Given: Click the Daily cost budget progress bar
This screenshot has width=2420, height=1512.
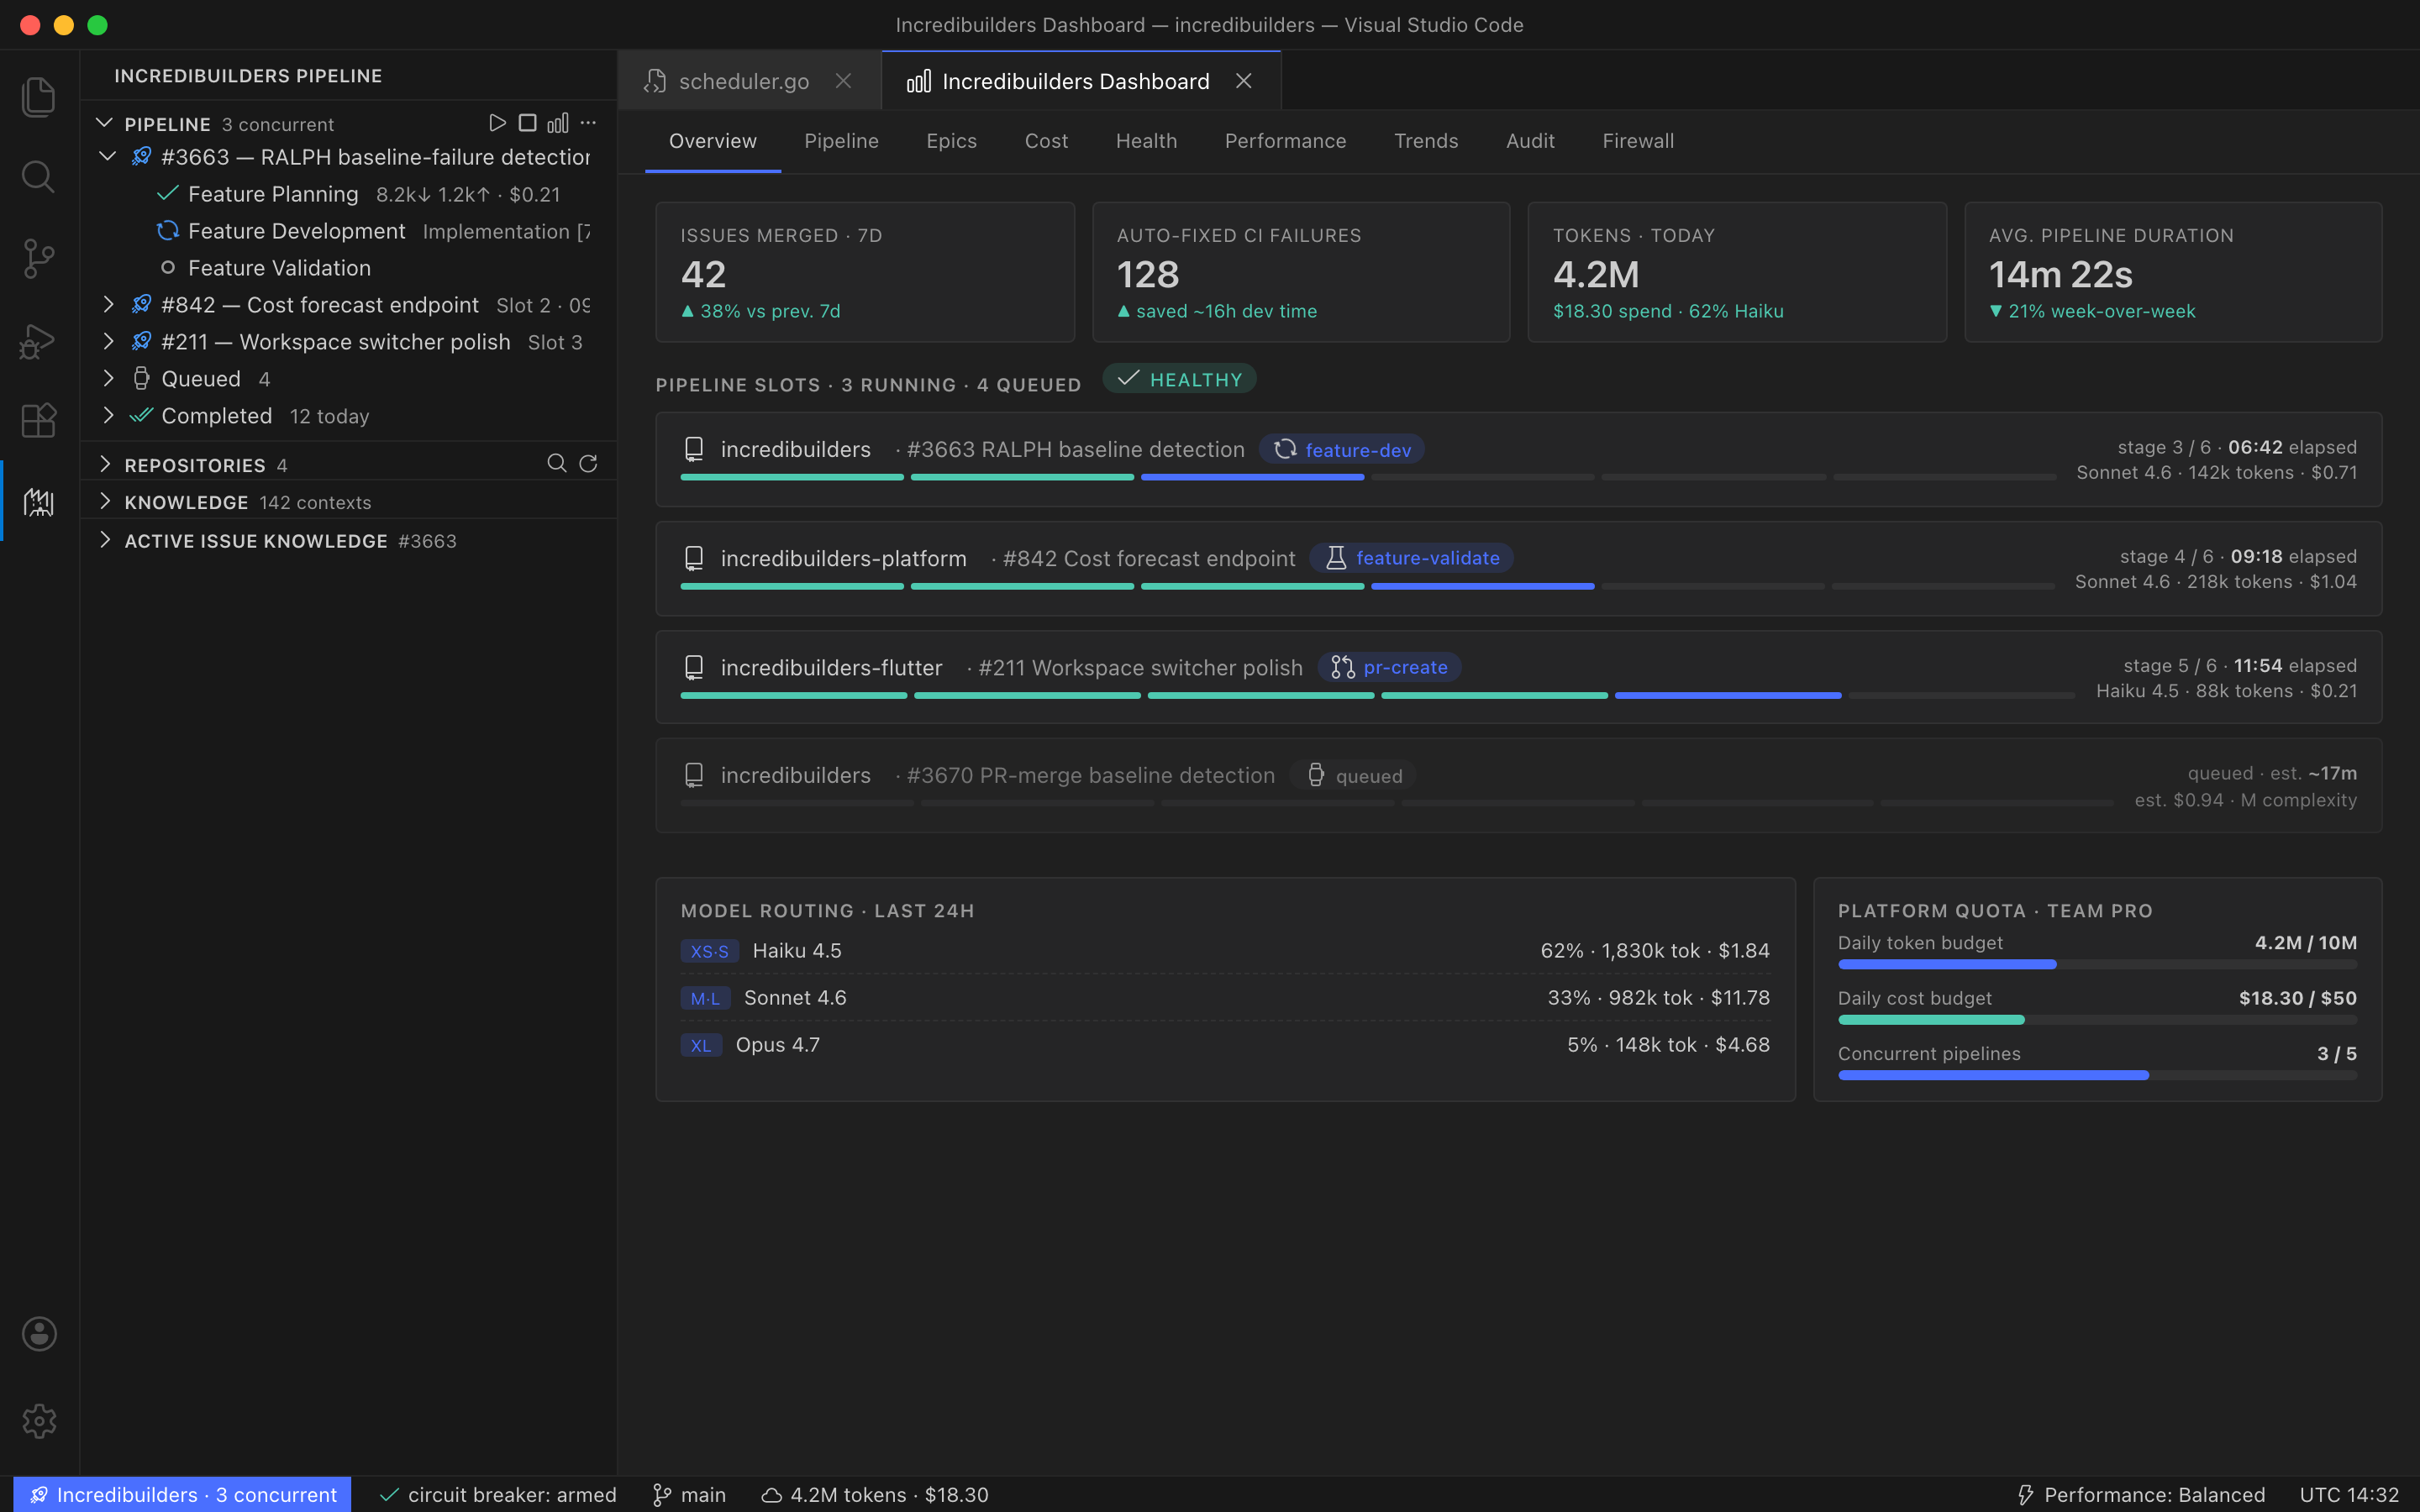Looking at the screenshot, I should (x=2097, y=1020).
